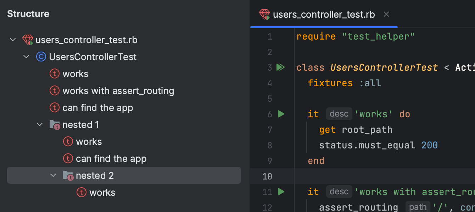Run test from gutter icon at line 11

(x=281, y=192)
